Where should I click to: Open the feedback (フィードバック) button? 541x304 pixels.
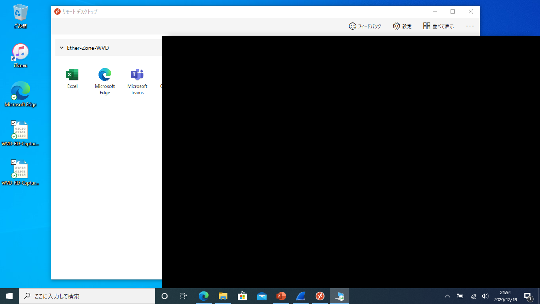pos(365,26)
